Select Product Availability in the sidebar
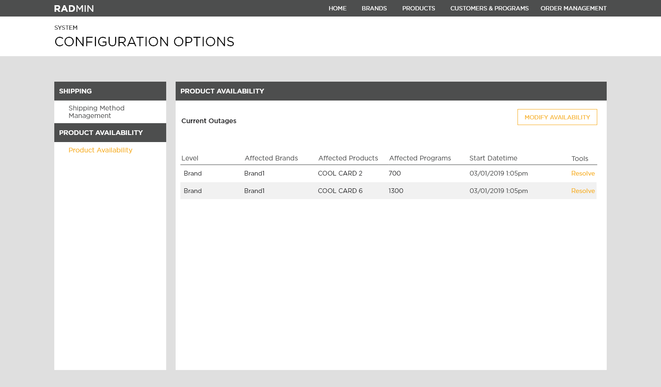661x387 pixels. pyautogui.click(x=100, y=150)
